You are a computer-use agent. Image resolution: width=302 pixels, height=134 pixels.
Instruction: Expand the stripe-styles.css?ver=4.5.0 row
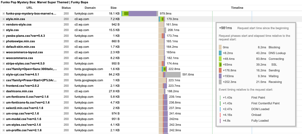pos(4,63)
